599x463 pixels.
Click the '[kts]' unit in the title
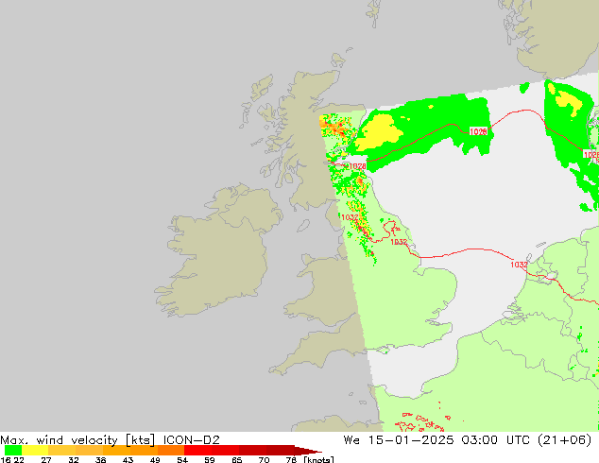pos(141,440)
